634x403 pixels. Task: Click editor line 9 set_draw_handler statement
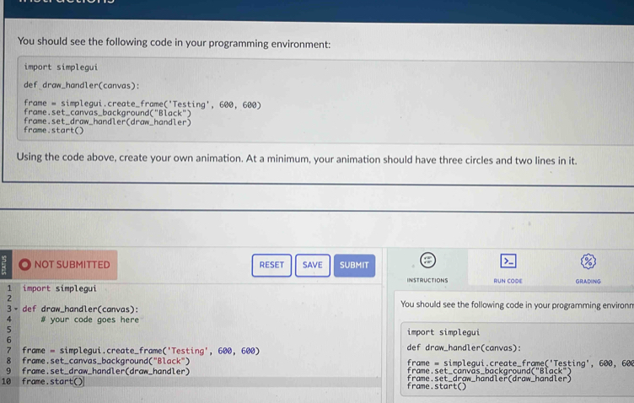[106, 372]
